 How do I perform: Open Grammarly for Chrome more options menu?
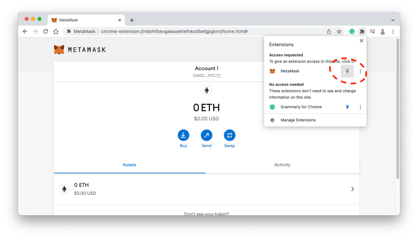click(360, 107)
